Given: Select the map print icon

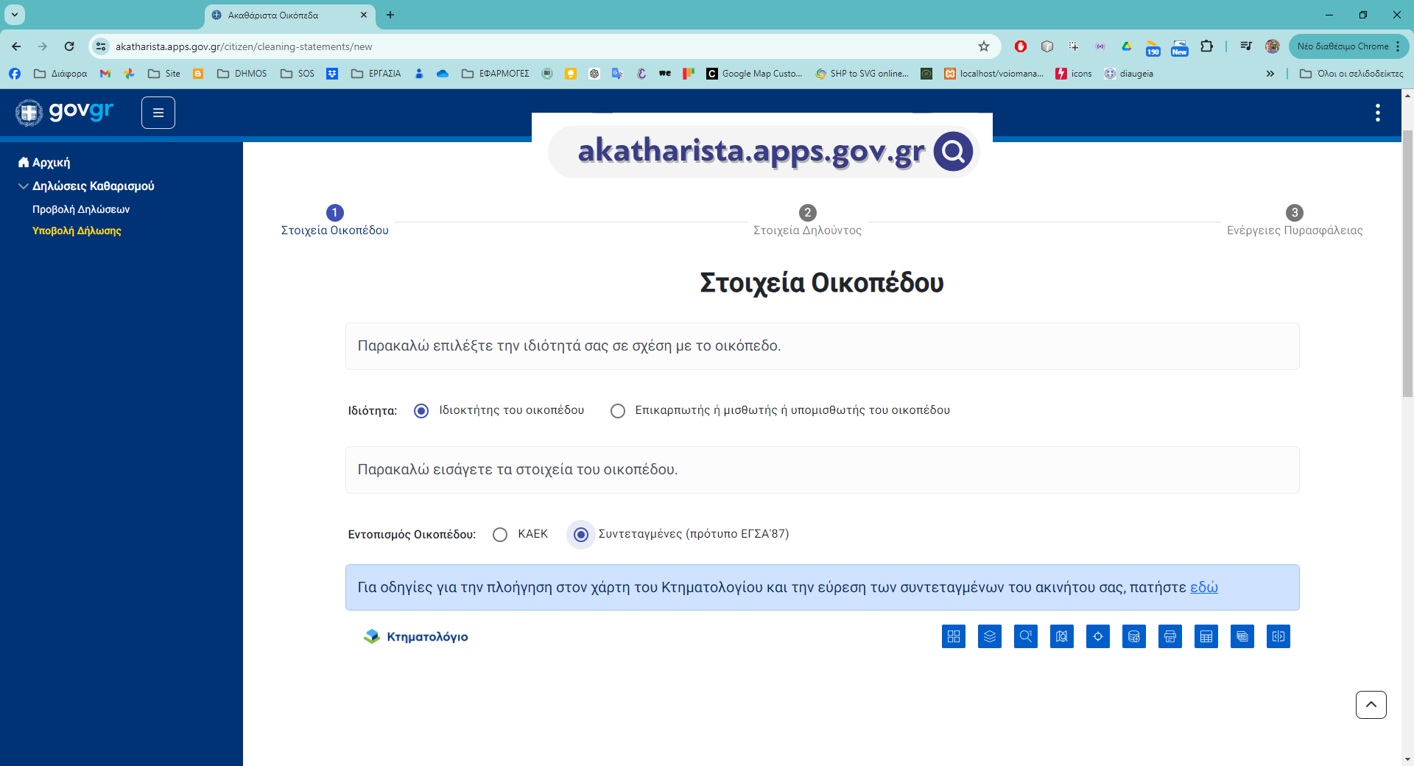Looking at the screenshot, I should [1170, 636].
